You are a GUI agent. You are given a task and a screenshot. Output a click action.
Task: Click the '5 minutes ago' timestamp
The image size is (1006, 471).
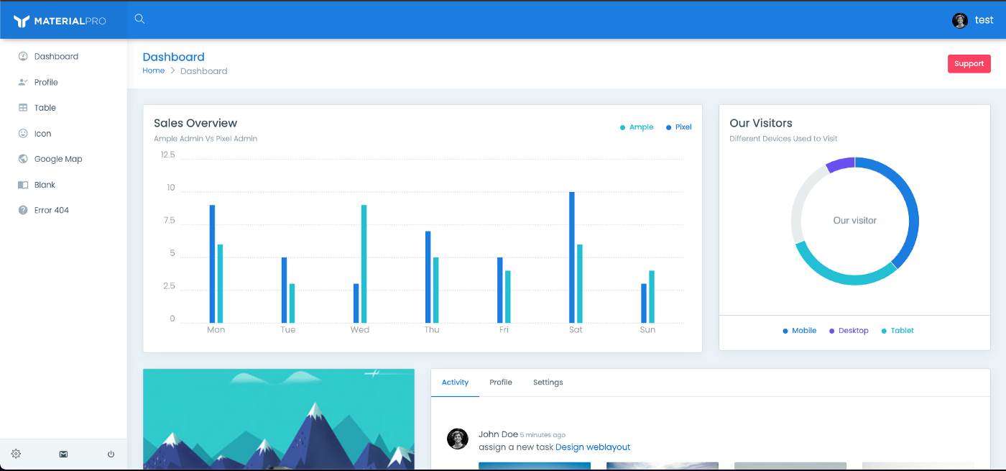tap(543, 435)
